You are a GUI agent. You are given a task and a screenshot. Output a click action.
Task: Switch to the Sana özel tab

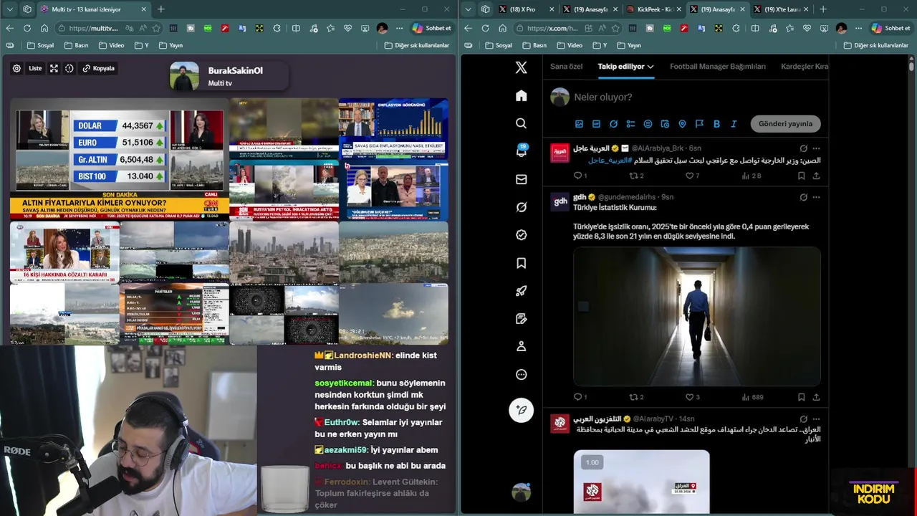point(566,66)
